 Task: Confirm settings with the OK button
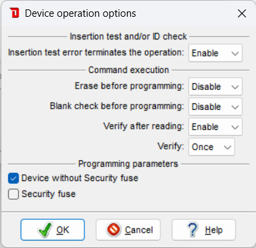(53, 230)
